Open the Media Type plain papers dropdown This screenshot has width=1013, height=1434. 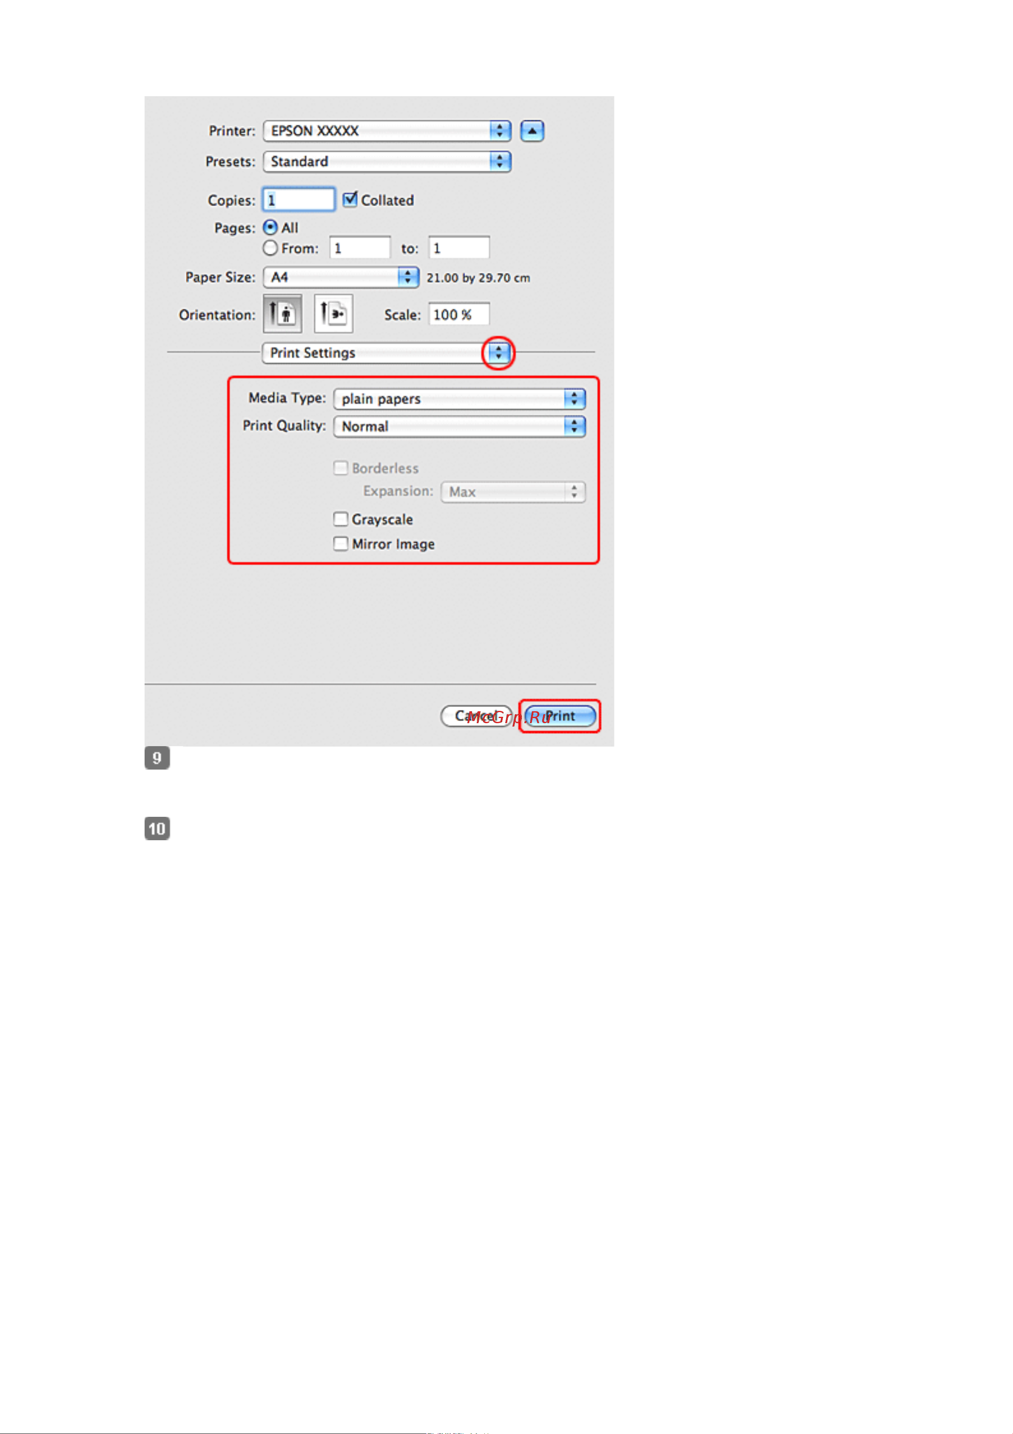(459, 398)
